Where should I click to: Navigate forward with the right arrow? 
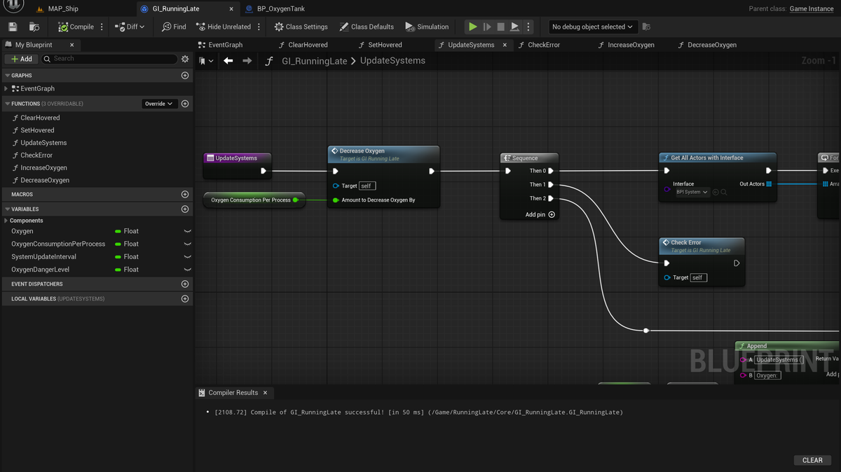pyautogui.click(x=247, y=61)
